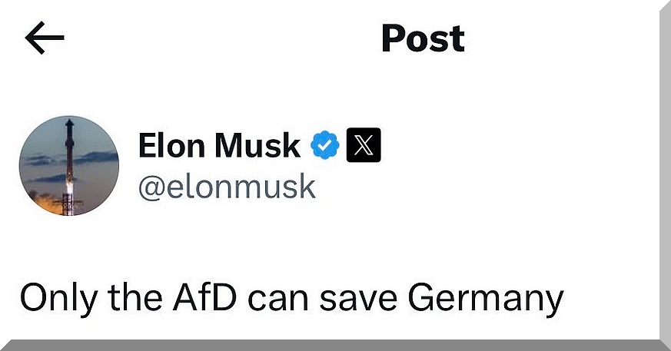Go back using the left arrow
671x351 pixels.
pos(44,38)
